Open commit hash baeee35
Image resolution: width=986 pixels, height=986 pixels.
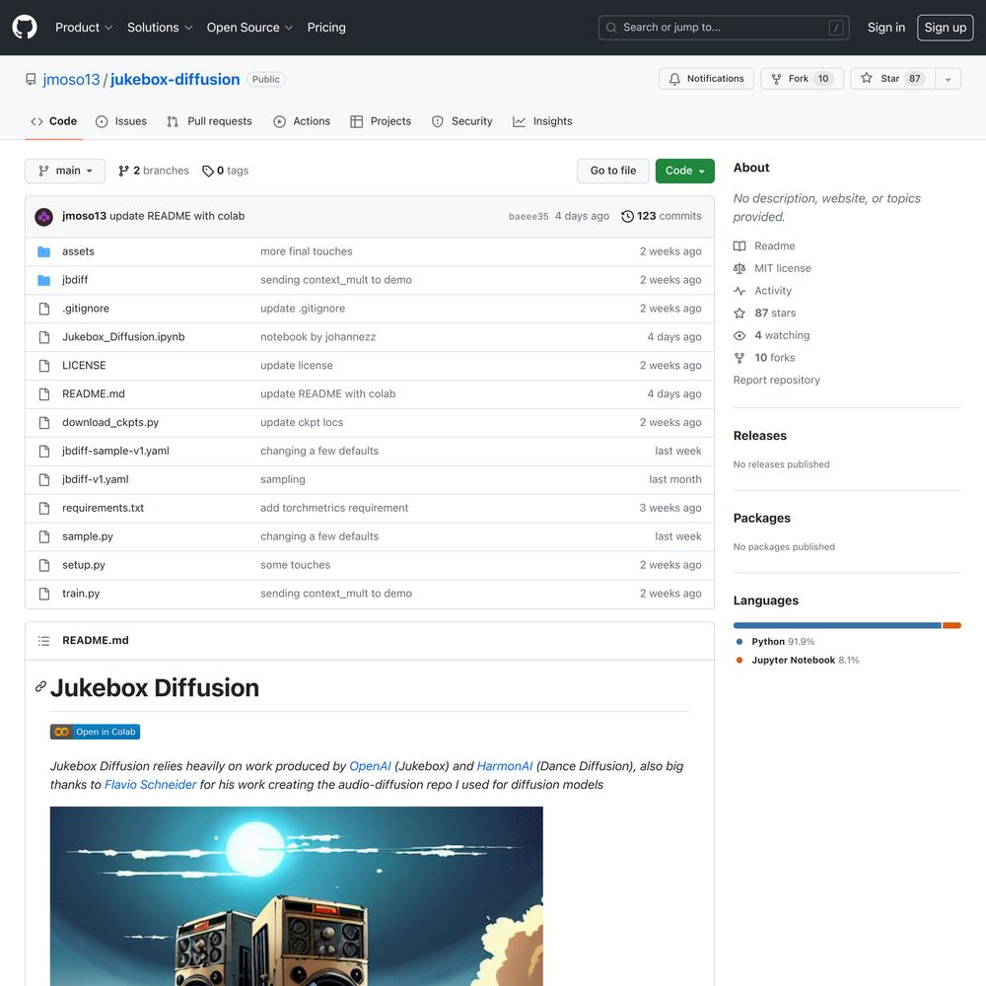[528, 216]
